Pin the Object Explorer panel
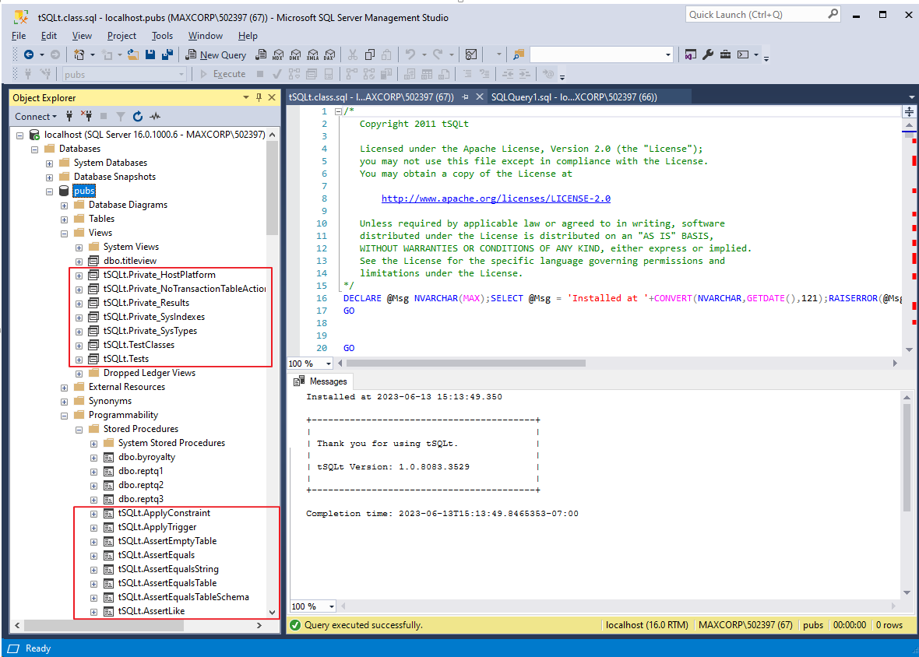 pos(258,97)
